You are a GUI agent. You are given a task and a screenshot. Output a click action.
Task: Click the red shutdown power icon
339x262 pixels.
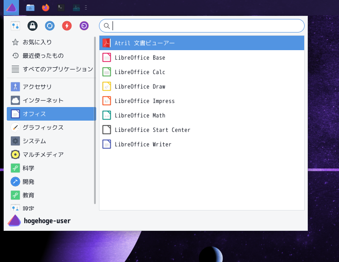[x=67, y=26]
